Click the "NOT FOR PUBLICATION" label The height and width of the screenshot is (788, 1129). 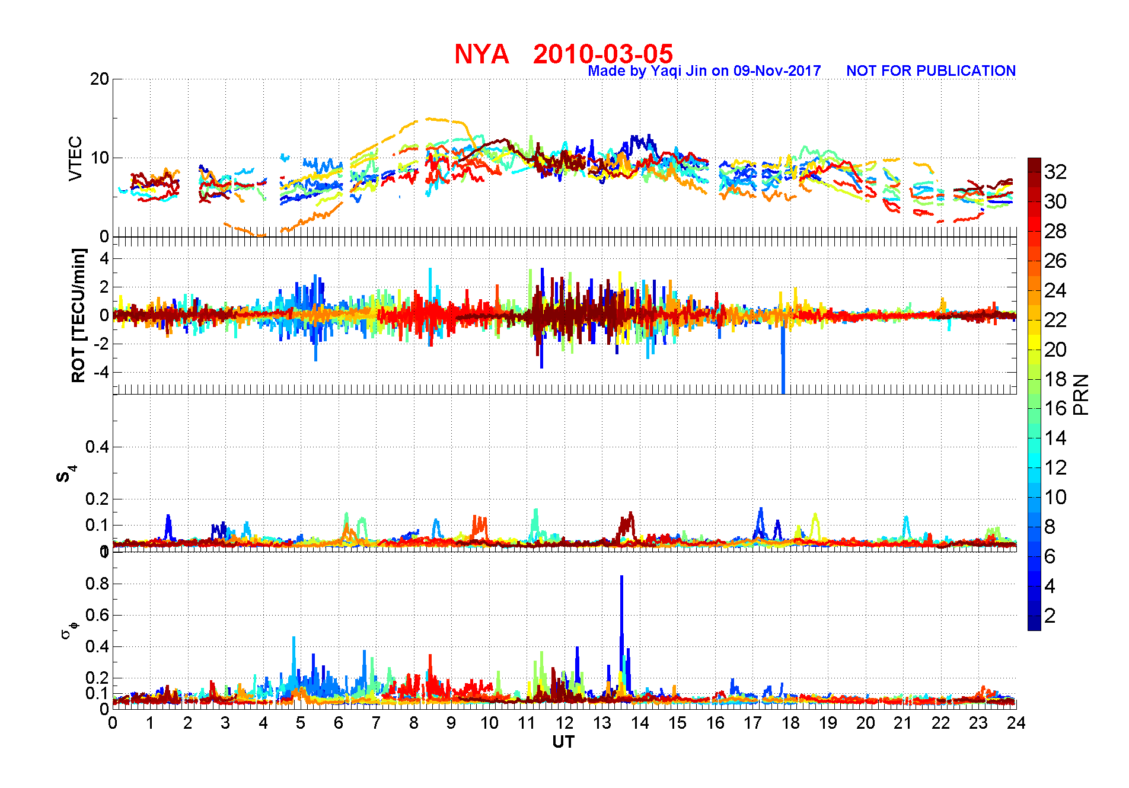click(931, 71)
